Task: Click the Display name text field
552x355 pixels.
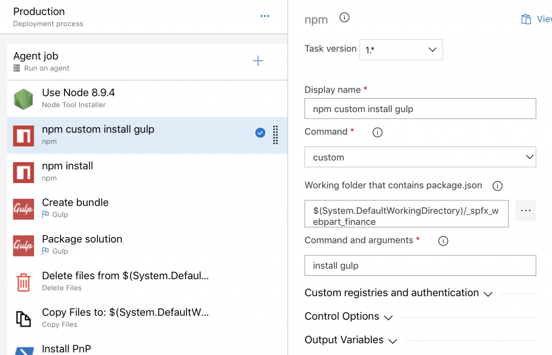Action: (x=420, y=109)
